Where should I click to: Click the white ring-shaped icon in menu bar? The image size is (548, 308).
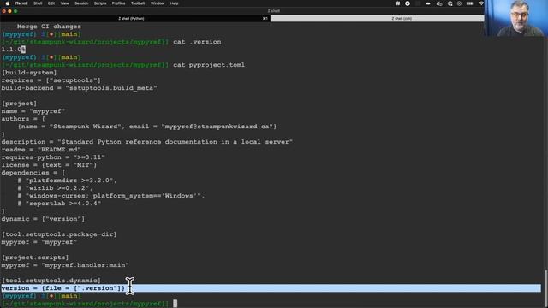click(x=408, y=3)
